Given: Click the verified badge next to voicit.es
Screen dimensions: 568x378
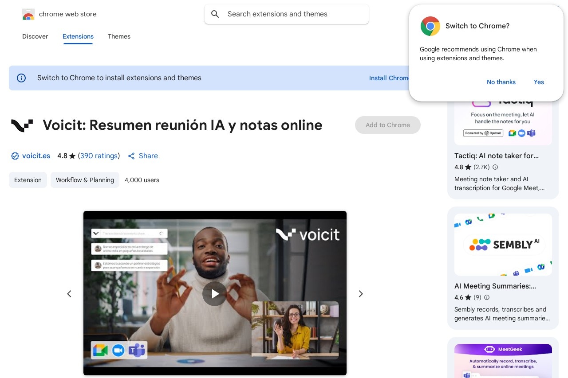Looking at the screenshot, I should 15,156.
